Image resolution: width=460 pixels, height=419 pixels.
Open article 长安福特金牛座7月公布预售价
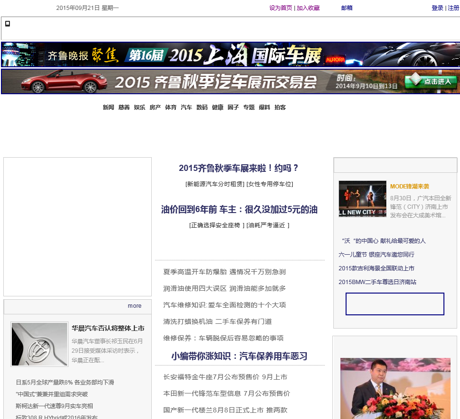coord(225,377)
